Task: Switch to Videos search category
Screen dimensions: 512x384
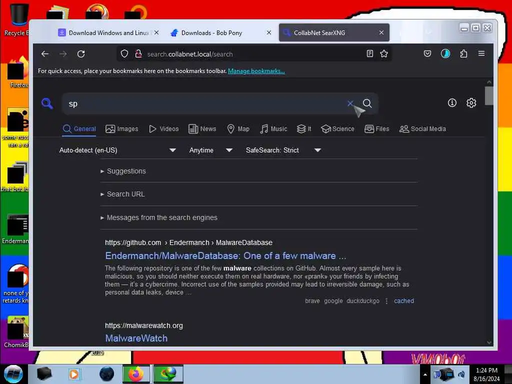Action: point(164,129)
